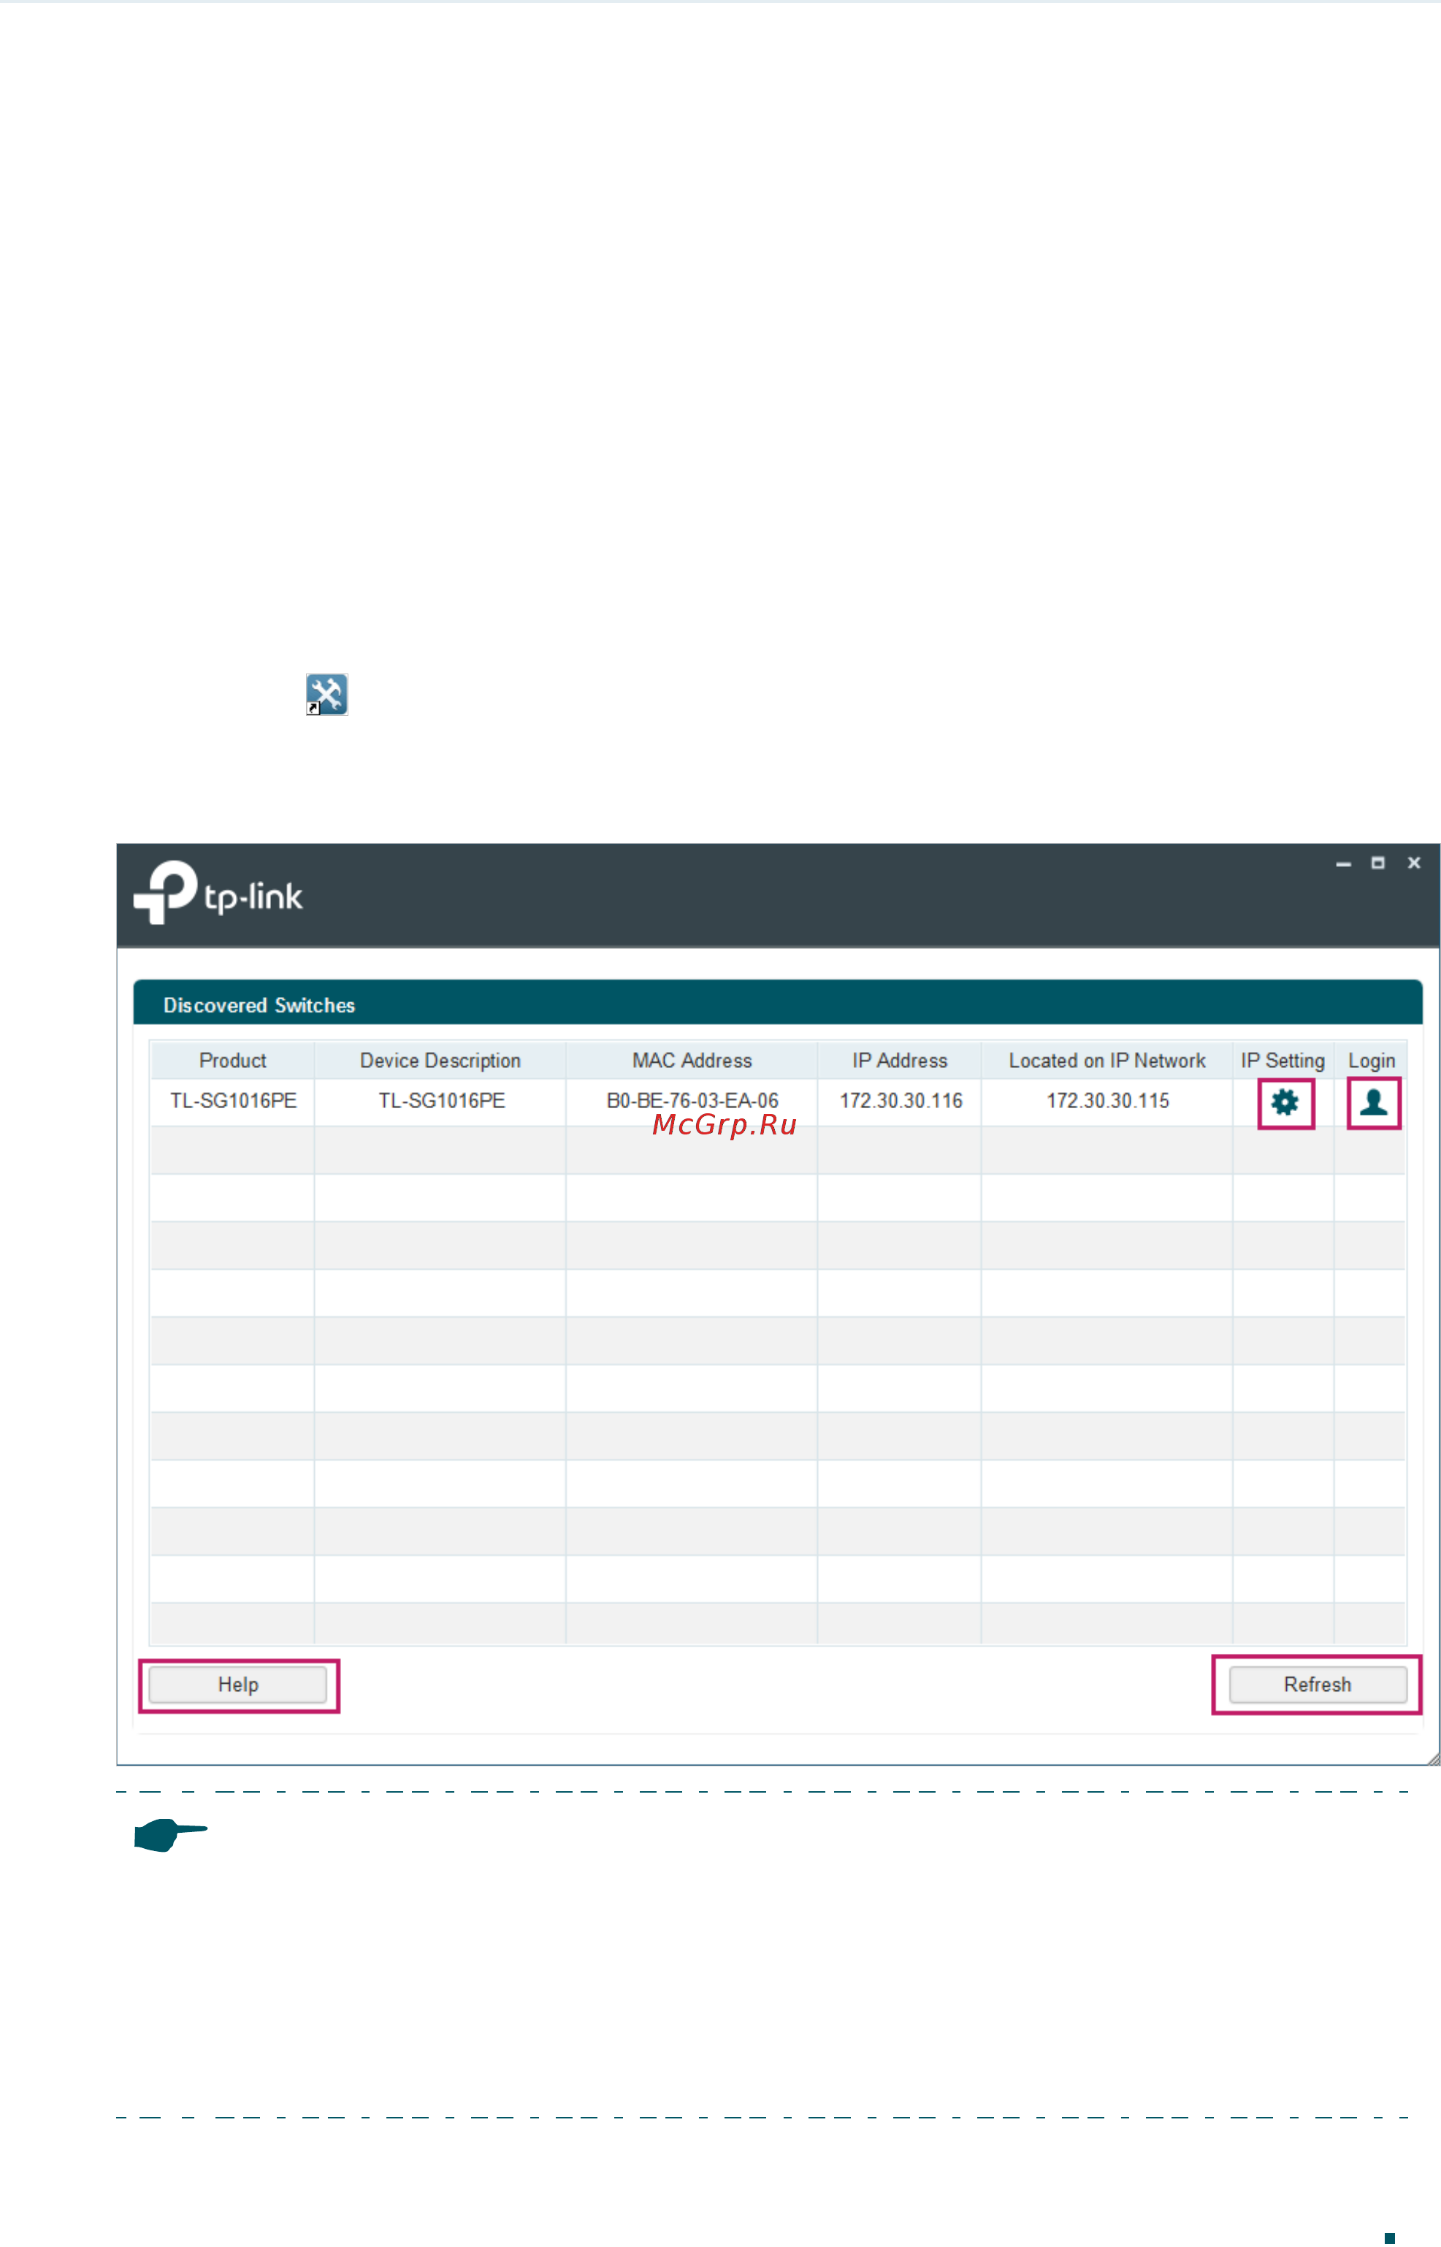Screen dimensions: 1441x2247
Task: Click the Refresh button
Action: pyautogui.click(x=1317, y=1685)
